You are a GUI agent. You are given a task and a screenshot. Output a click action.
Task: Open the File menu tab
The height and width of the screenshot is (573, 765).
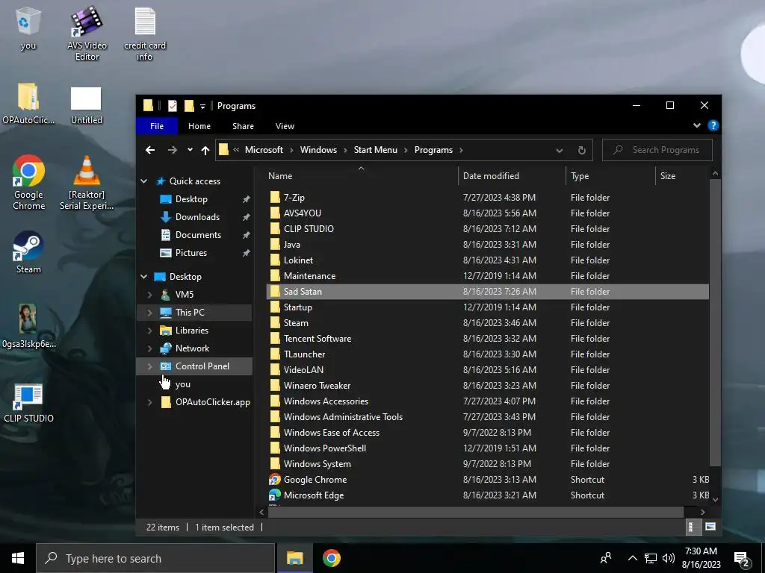click(x=157, y=126)
